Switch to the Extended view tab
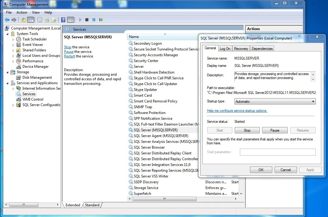The width and height of the screenshot is (328, 217). (73, 205)
